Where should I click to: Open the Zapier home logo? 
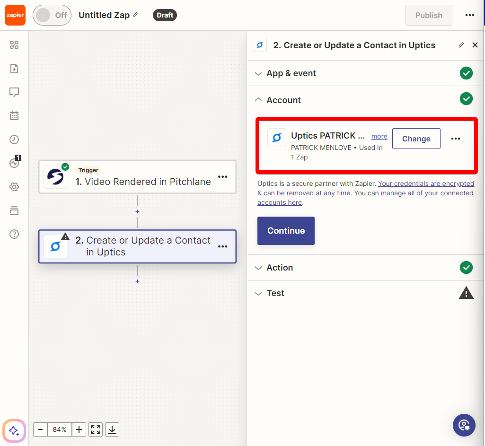coord(15,15)
